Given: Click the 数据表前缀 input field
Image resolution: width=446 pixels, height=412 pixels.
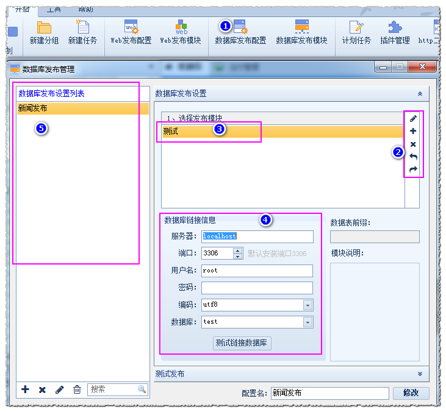Looking at the screenshot, I should (x=375, y=236).
